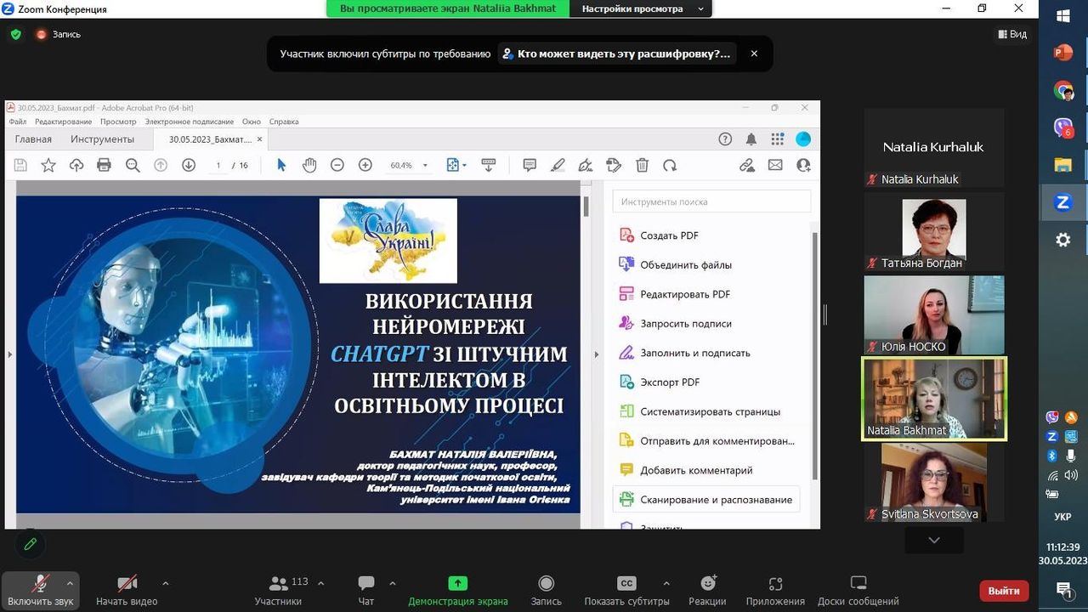Switch to Инструменты tab in Acrobat
The width and height of the screenshot is (1088, 612).
click(102, 139)
